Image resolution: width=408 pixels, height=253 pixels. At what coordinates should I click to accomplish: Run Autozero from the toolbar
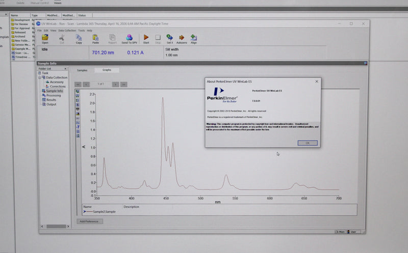[182, 39]
